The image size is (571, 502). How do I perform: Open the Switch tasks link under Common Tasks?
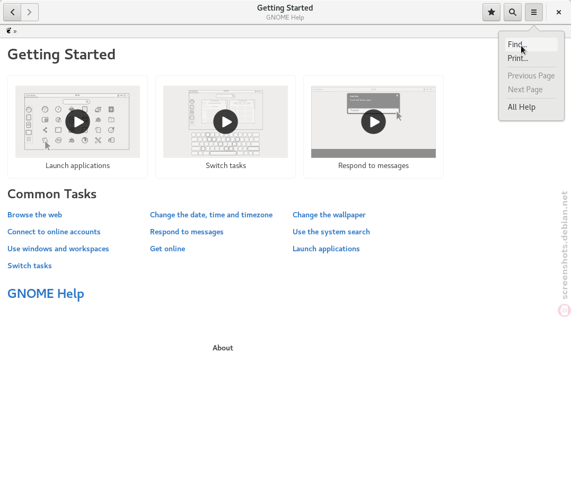click(x=30, y=266)
